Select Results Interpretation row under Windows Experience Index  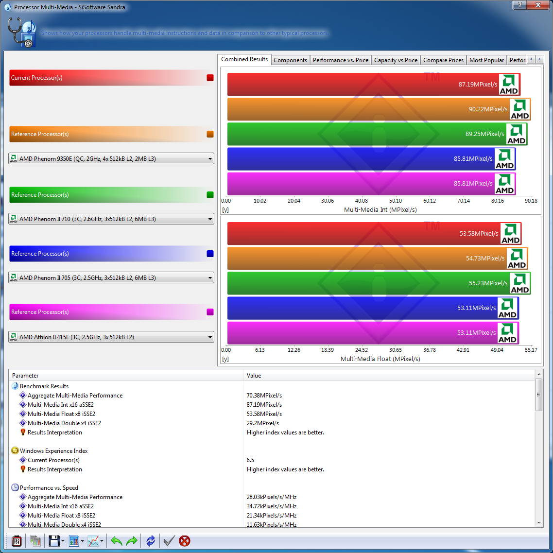click(272, 469)
